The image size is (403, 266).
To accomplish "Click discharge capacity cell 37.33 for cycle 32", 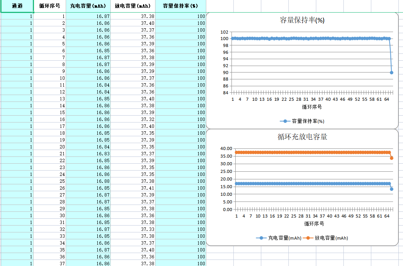I will coord(133,229).
